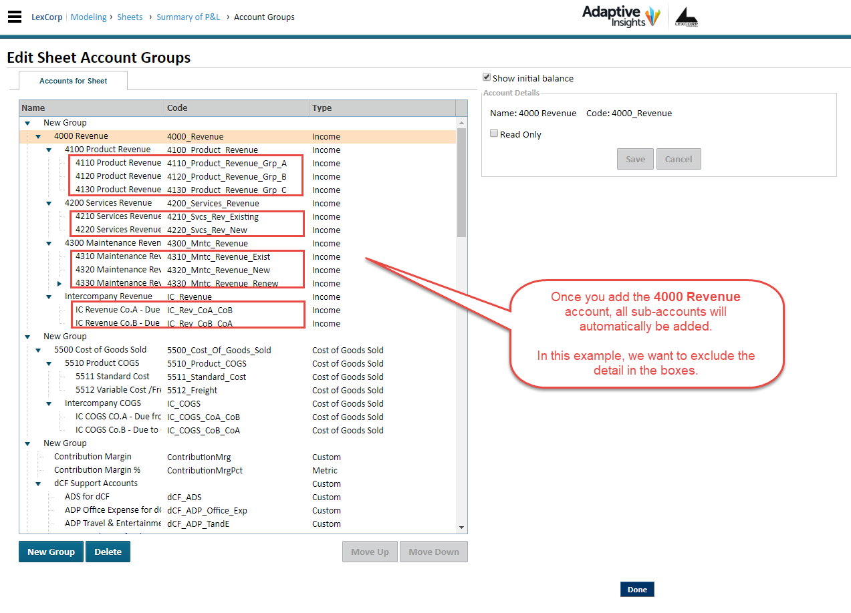Viewport: 851px width, 613px height.
Task: Click the Adaptive Insights logo
Action: [x=621, y=17]
